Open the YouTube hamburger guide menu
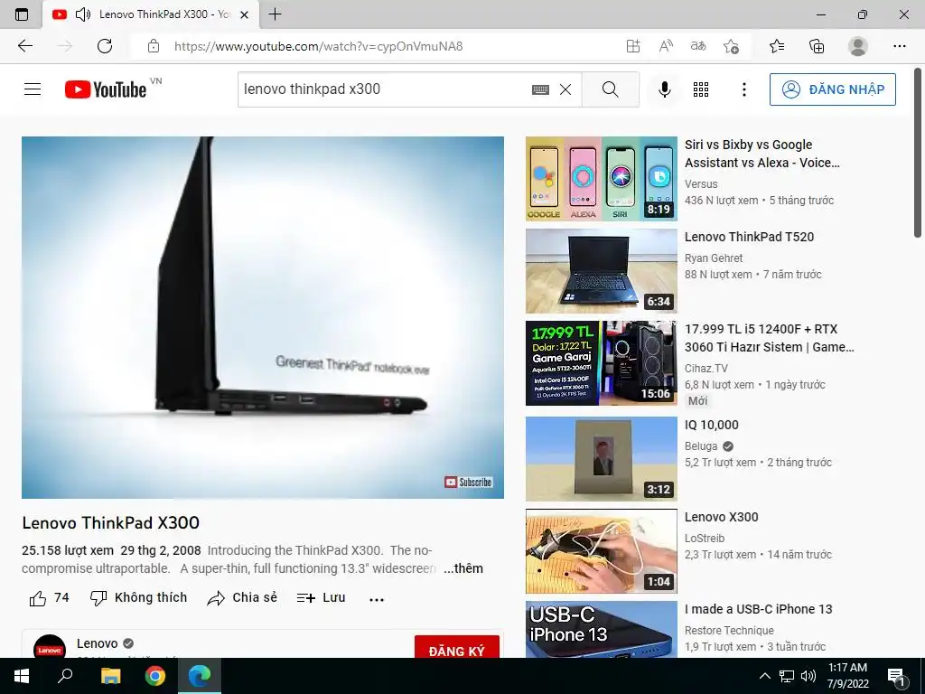This screenshot has width=925, height=694. (33, 89)
